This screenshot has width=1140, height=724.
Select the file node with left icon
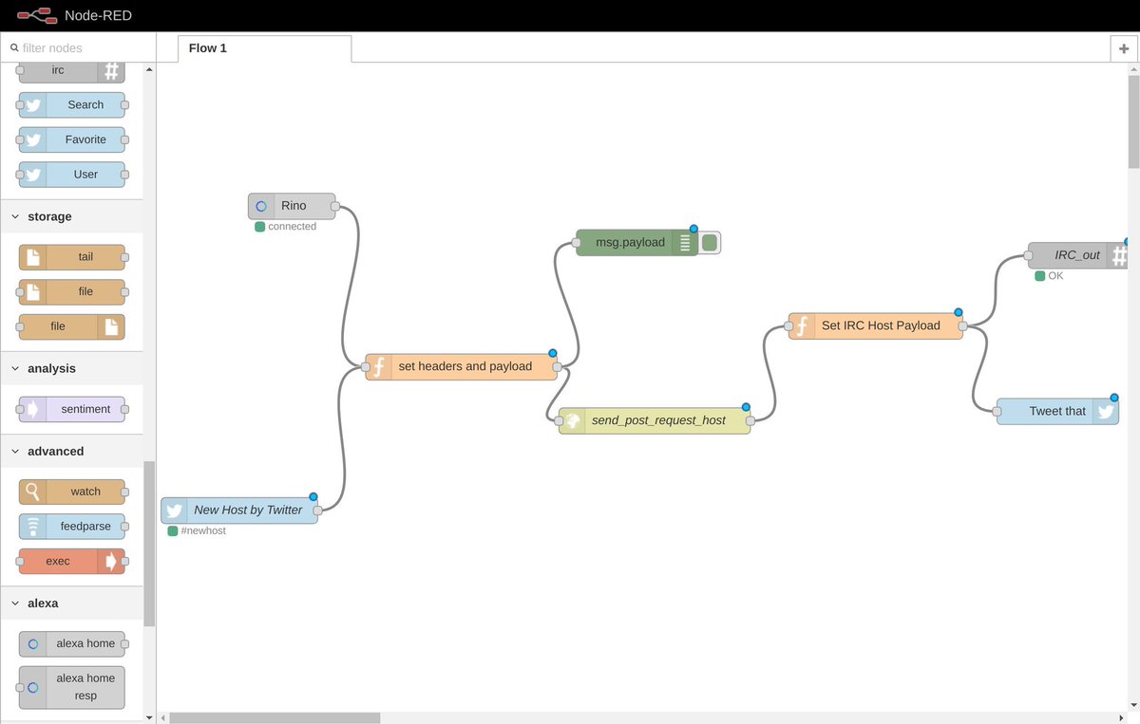coord(71,292)
